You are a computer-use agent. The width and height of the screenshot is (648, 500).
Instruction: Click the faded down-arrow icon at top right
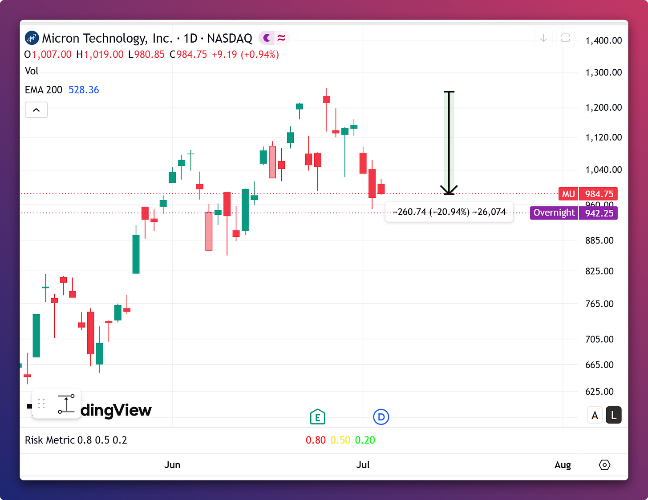(x=543, y=39)
